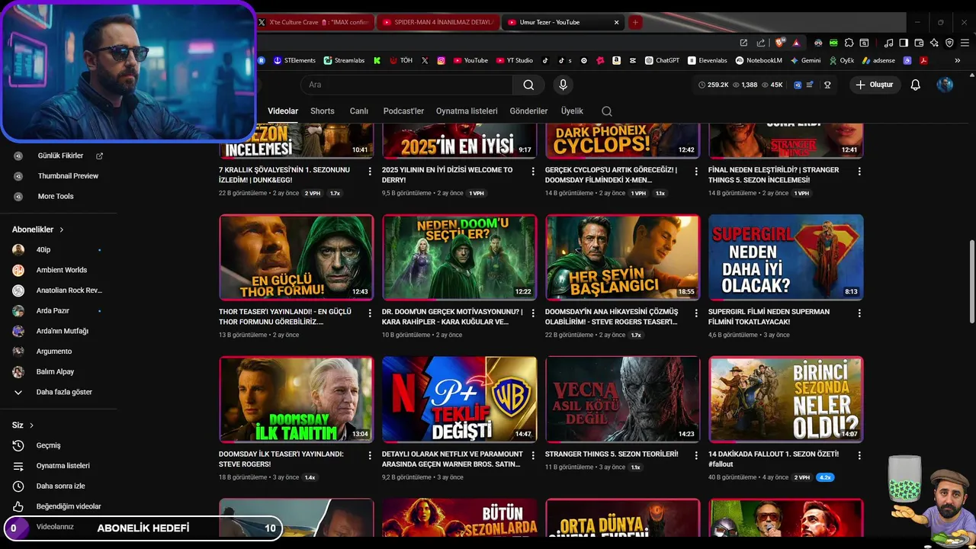Open the Streamlabs bookmark

tap(344, 60)
